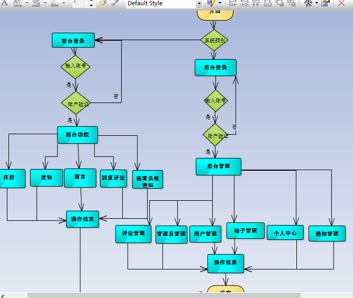Click the bring to front icon

click(x=279, y=3)
